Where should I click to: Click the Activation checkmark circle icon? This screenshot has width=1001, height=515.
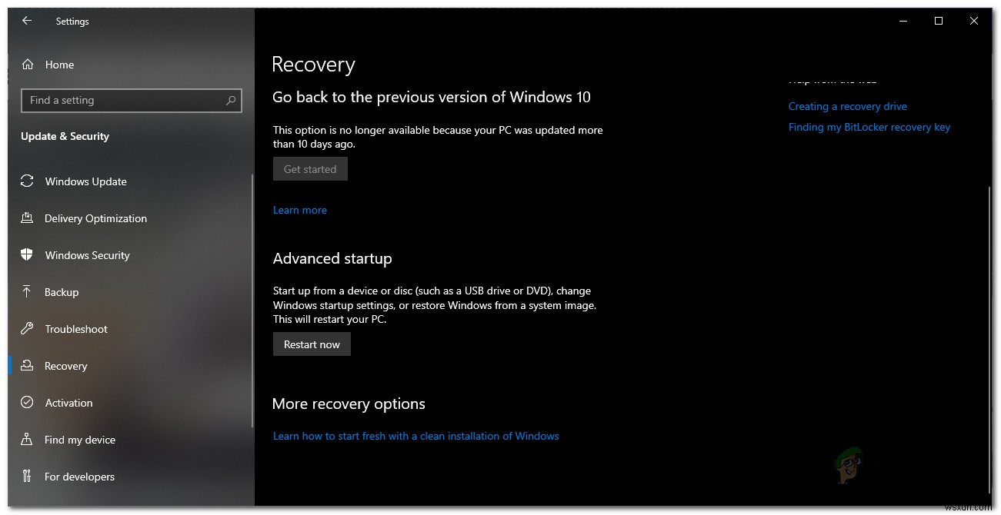pos(28,403)
